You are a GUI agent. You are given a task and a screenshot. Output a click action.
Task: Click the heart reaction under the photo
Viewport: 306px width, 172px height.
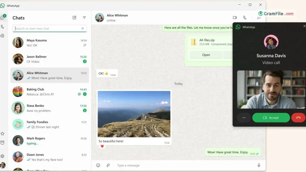tap(102, 146)
